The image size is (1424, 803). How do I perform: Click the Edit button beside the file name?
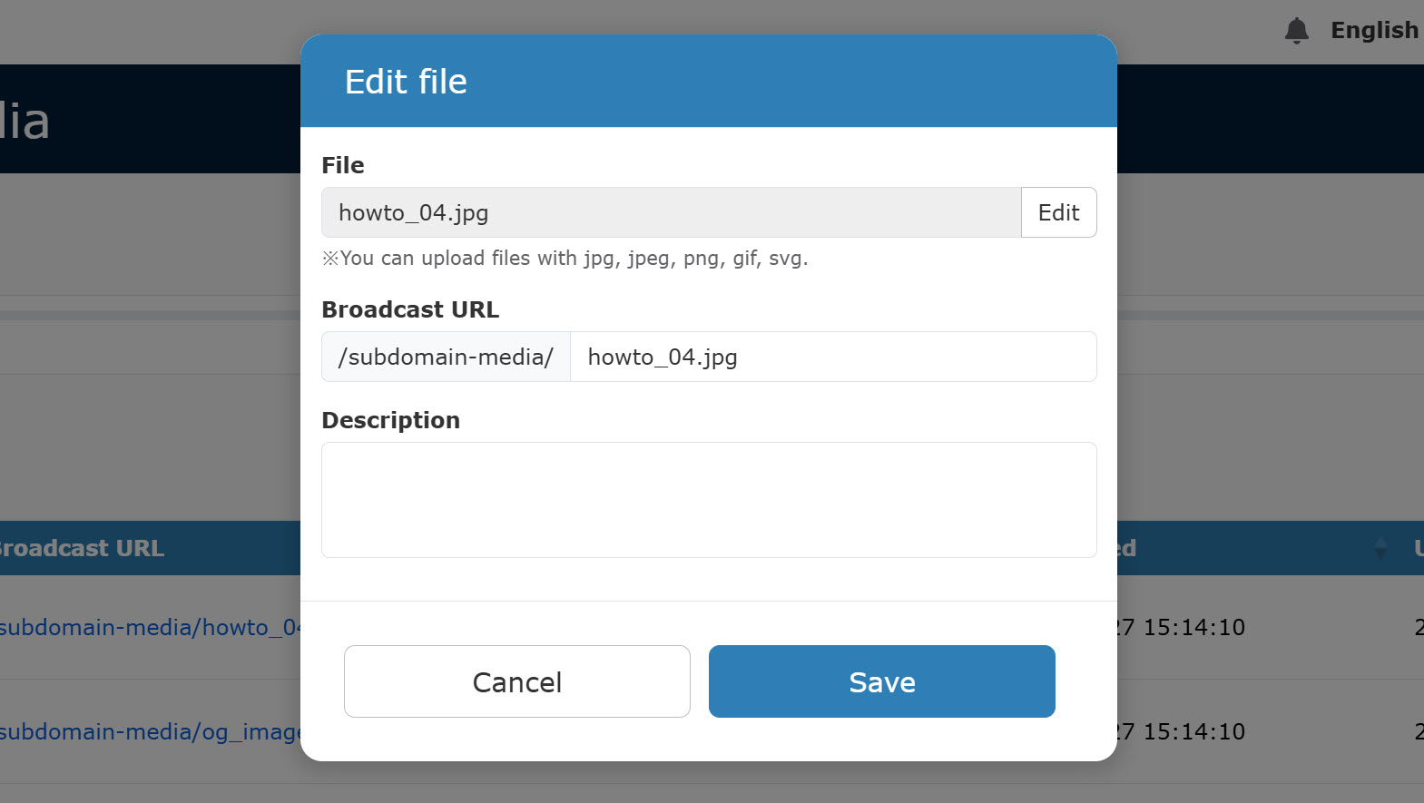click(x=1058, y=212)
